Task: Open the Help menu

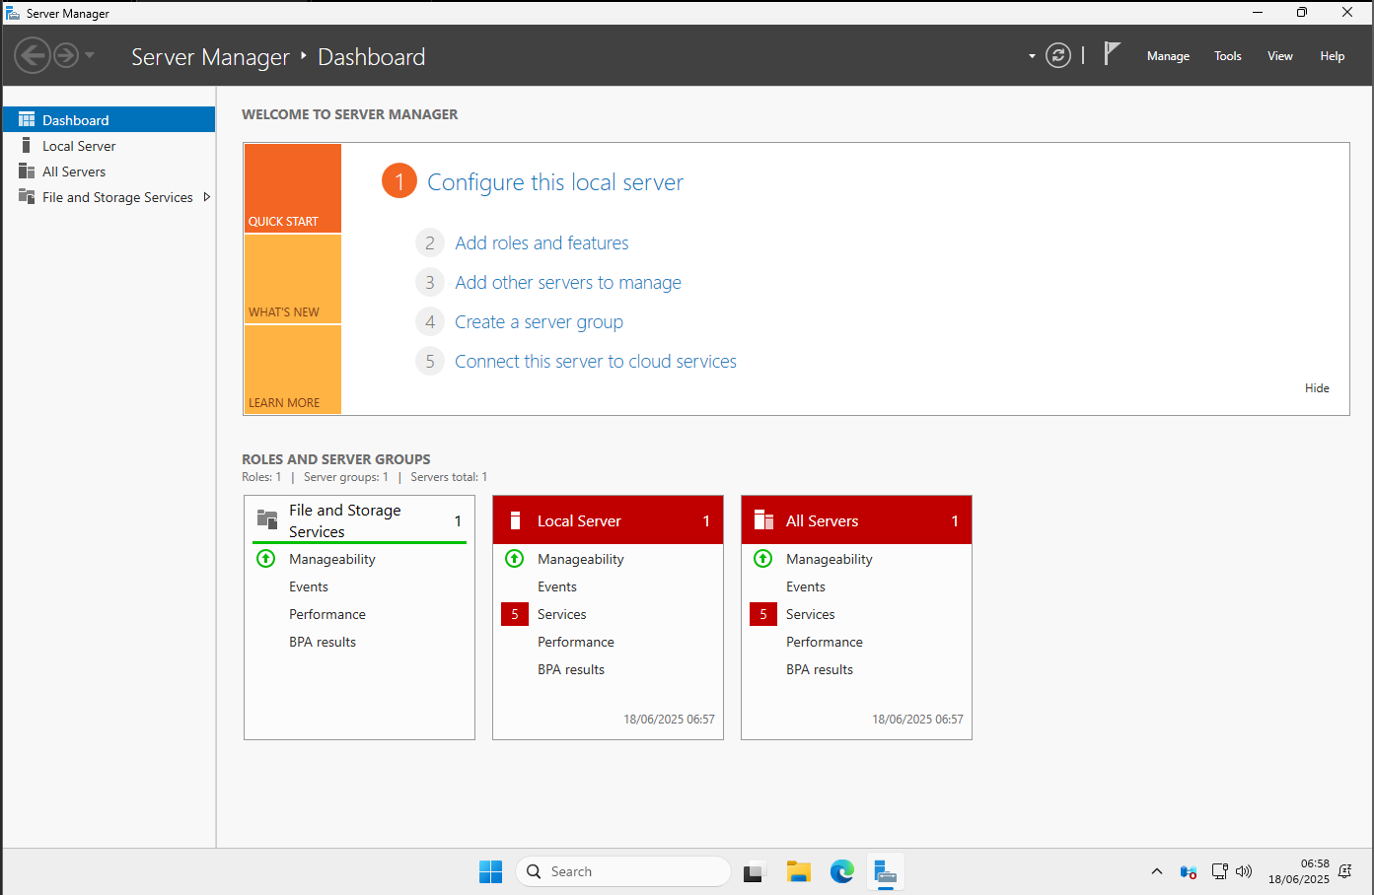Action: point(1333,56)
